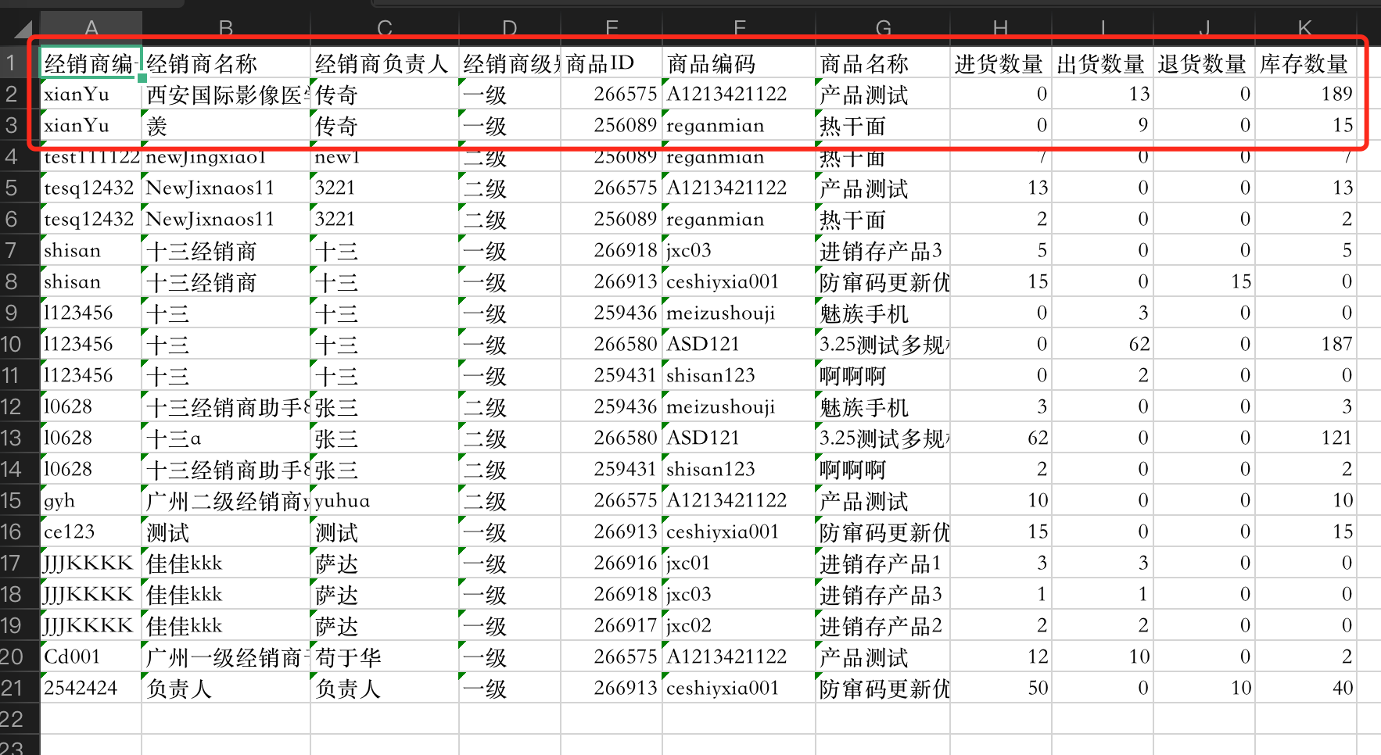Select 2542424 cell in row 21
Image resolution: width=1381 pixels, height=755 pixels.
coord(91,688)
